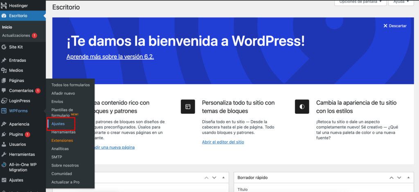This screenshot has height=192, width=419.
Task: Click the Entradas pushpin icon
Action: click(x=4, y=60)
